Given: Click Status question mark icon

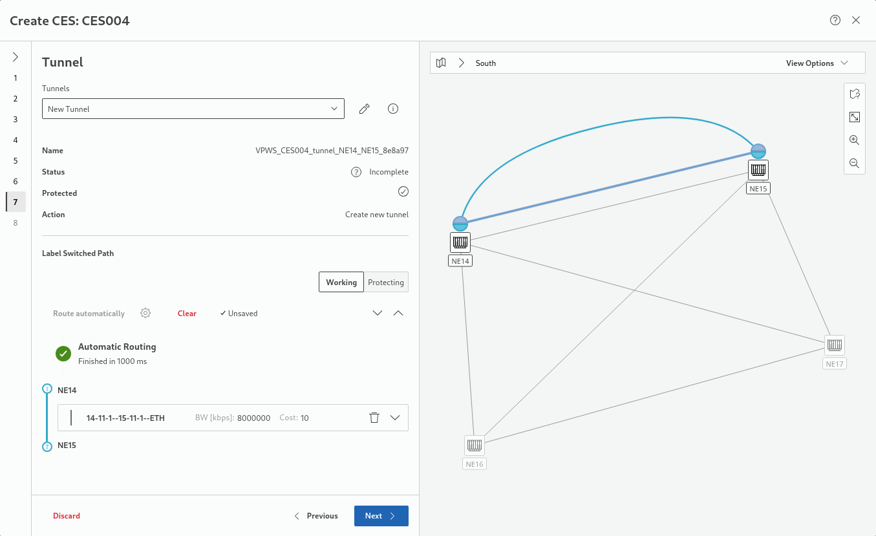Looking at the screenshot, I should (356, 172).
